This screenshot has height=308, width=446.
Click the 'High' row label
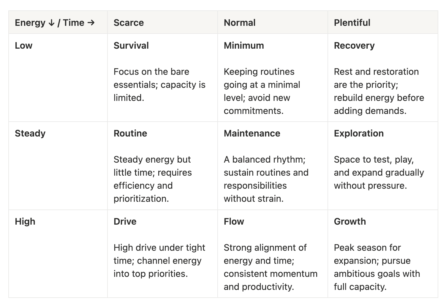[25, 221]
